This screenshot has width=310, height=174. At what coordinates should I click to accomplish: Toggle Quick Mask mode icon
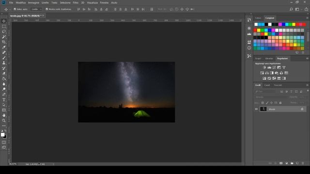4,142
